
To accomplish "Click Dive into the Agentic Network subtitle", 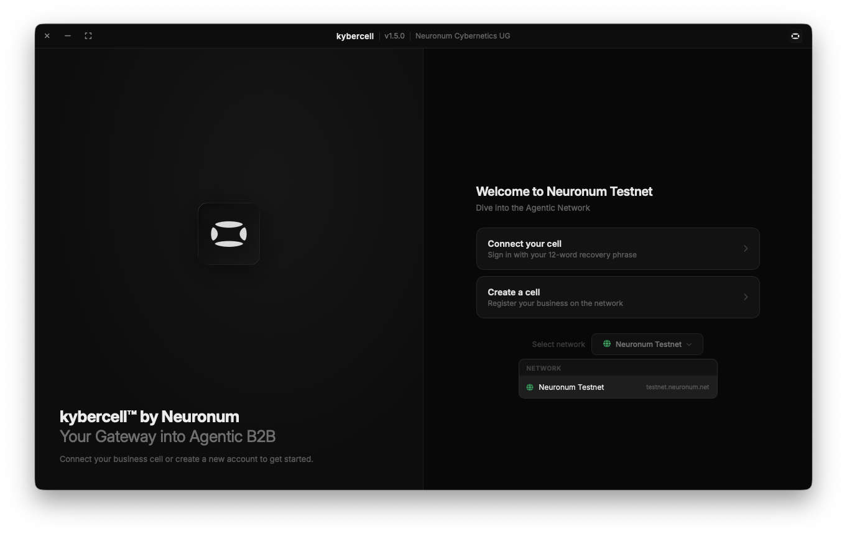I will click(x=533, y=208).
